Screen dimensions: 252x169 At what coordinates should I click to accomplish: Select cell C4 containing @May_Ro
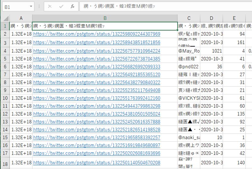(189, 51)
